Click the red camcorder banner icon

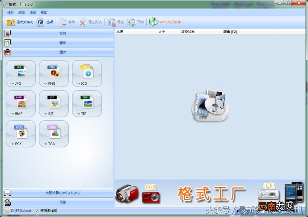pos(127,194)
